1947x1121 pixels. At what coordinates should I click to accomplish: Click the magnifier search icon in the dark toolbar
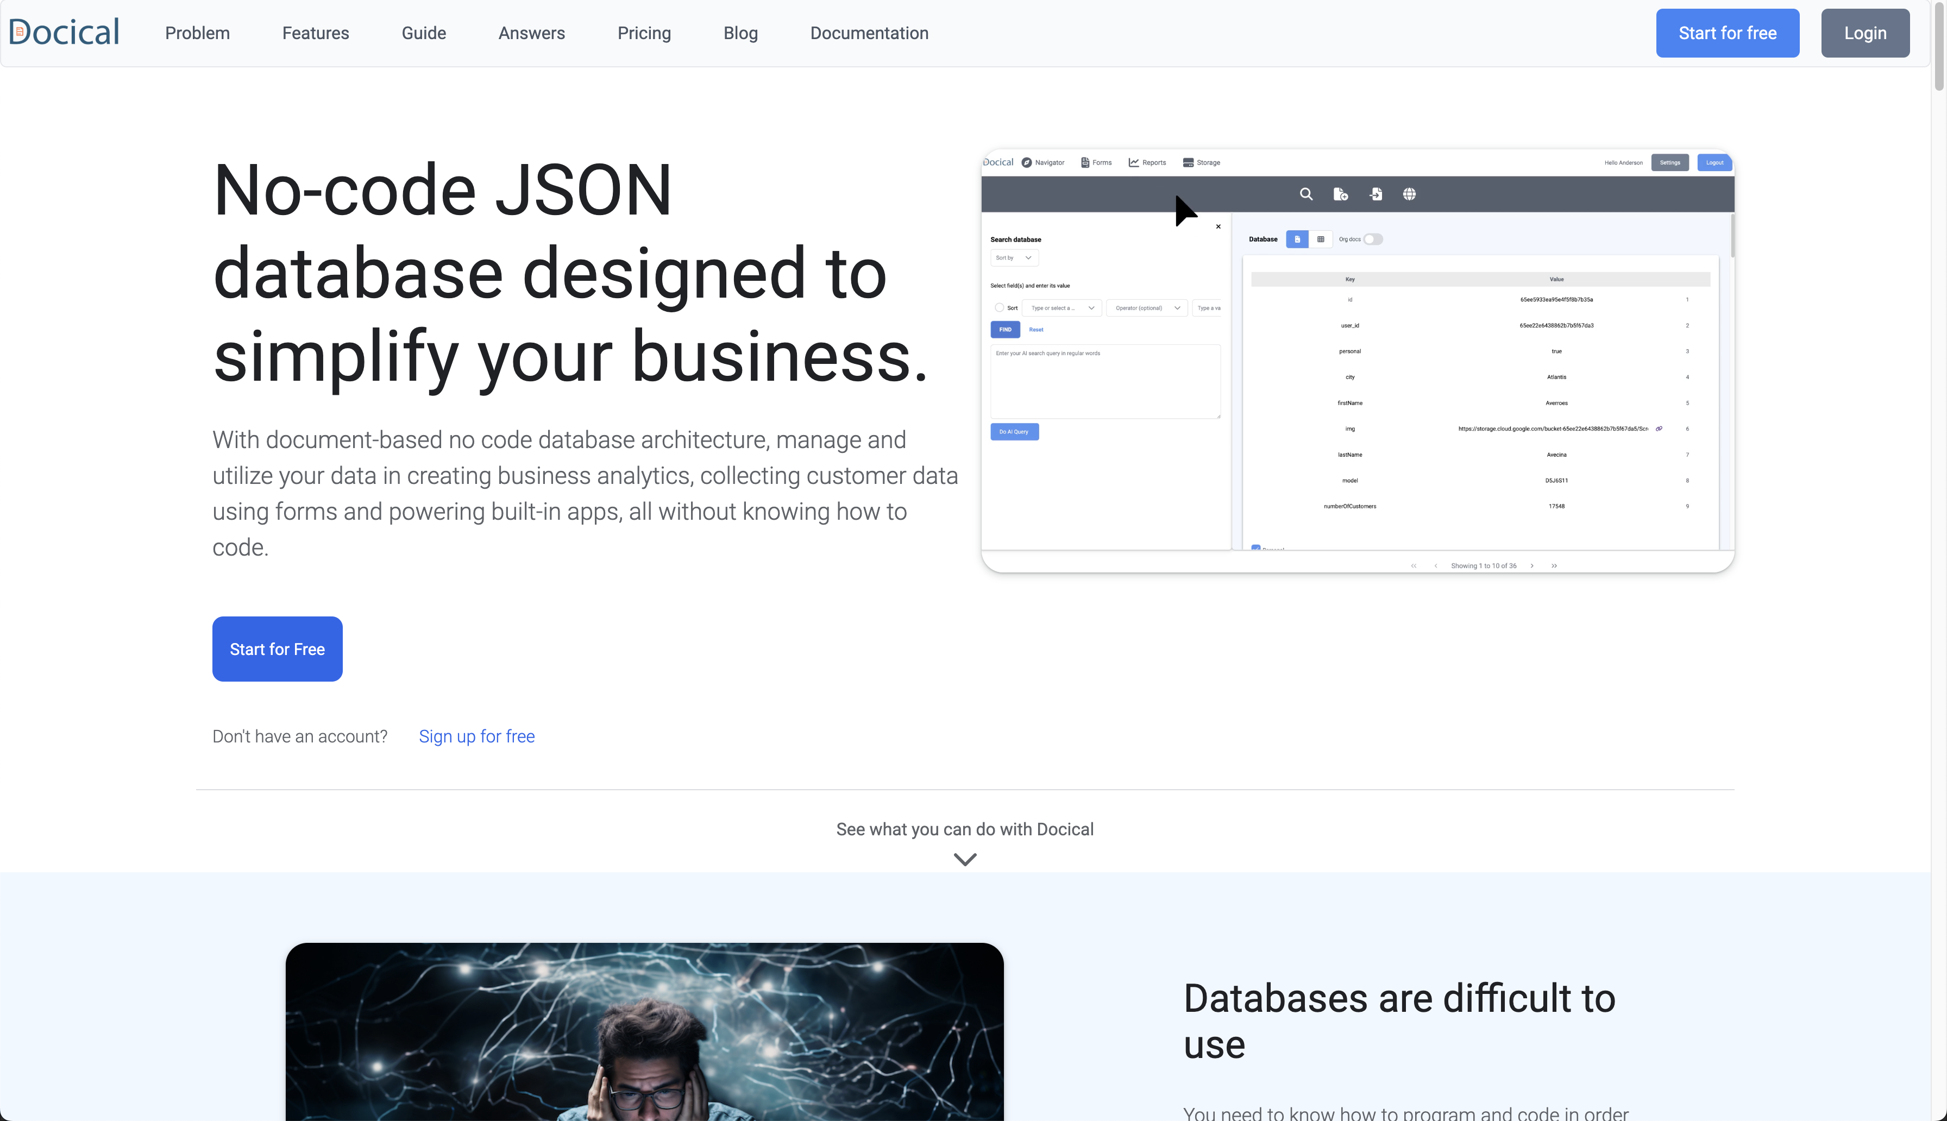pyautogui.click(x=1307, y=194)
